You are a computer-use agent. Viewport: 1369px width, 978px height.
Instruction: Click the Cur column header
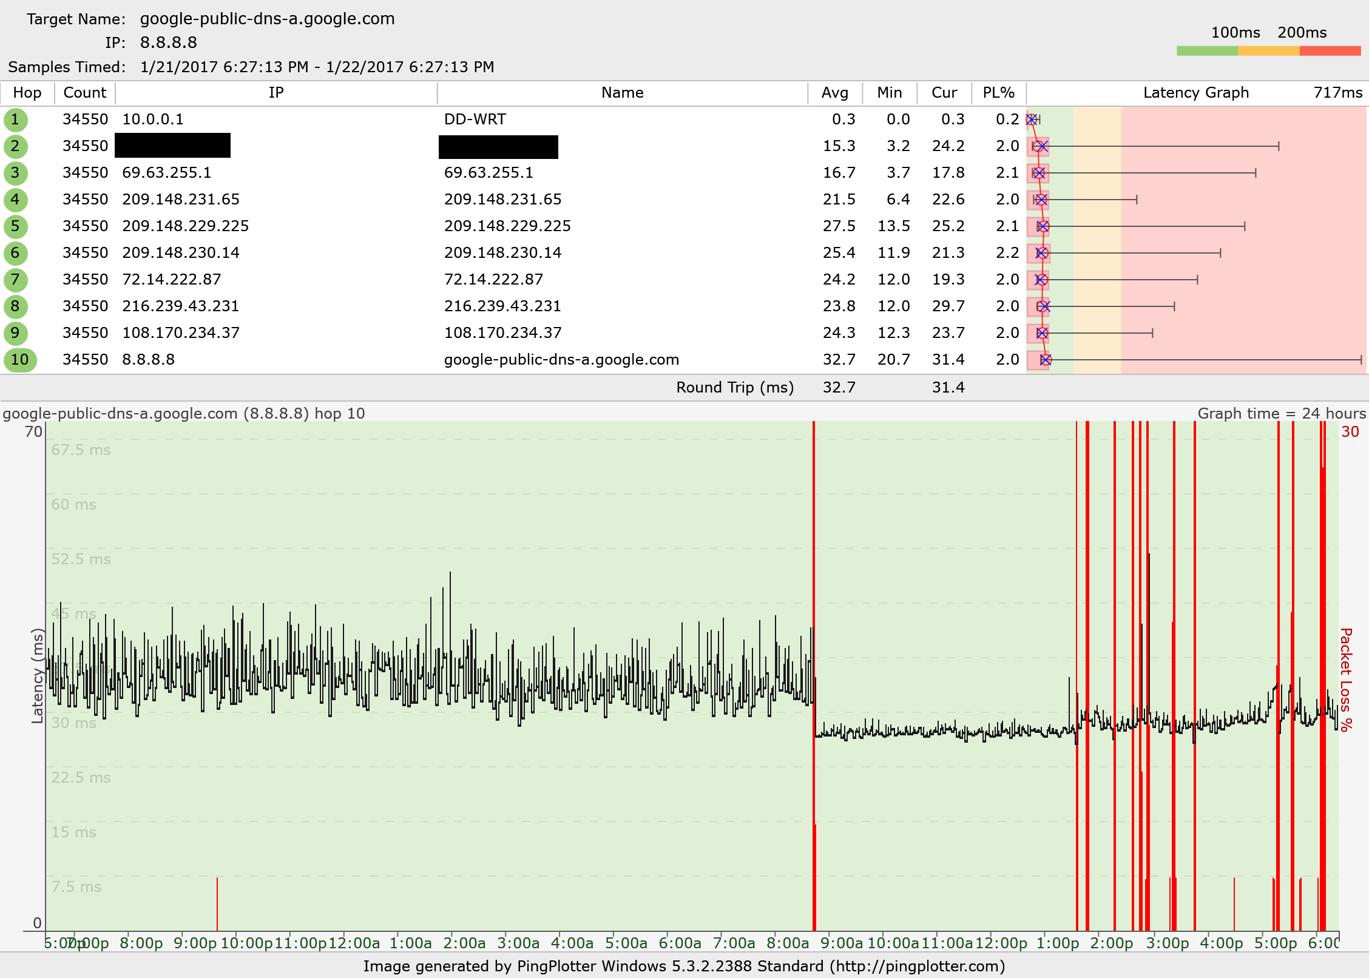click(x=944, y=93)
